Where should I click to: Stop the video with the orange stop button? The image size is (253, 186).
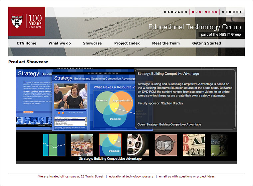coord(62,113)
